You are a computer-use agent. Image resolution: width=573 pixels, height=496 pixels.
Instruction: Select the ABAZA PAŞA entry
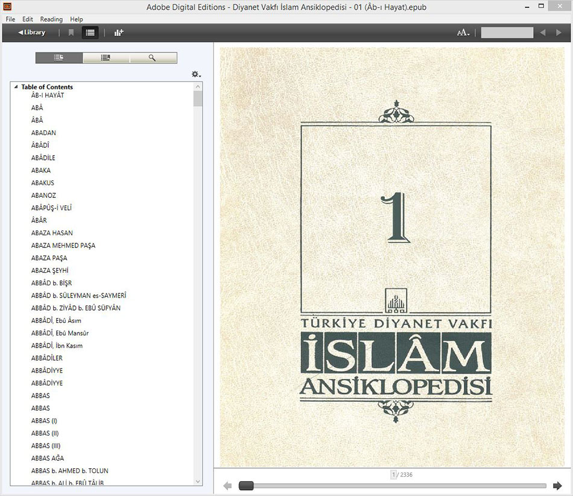pos(49,258)
